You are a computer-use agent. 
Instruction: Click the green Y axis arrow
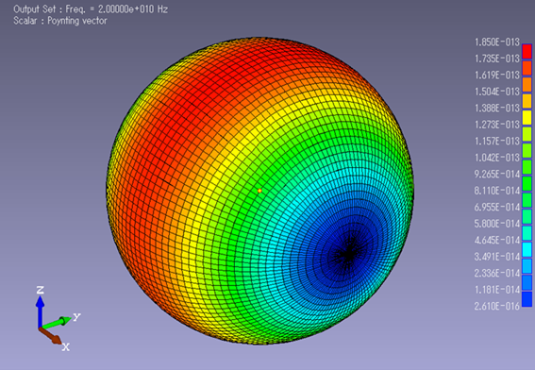(57, 322)
